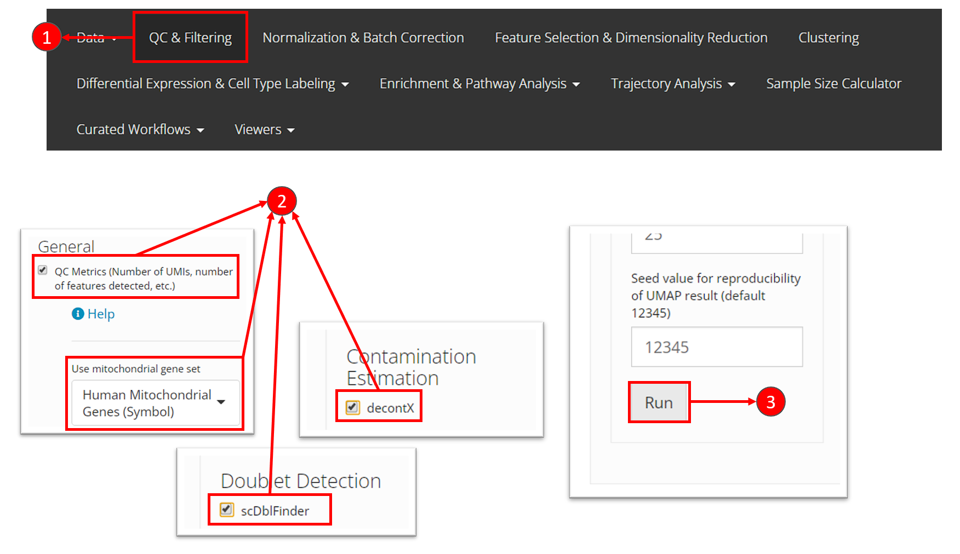Open the Viewers dropdown menu
The height and width of the screenshot is (554, 960).
click(x=265, y=130)
